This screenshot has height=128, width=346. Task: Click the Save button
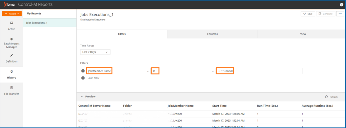click(308, 13)
